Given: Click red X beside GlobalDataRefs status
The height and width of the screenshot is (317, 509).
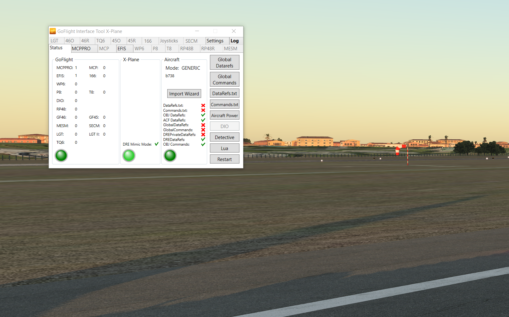Looking at the screenshot, I should [x=203, y=125].
